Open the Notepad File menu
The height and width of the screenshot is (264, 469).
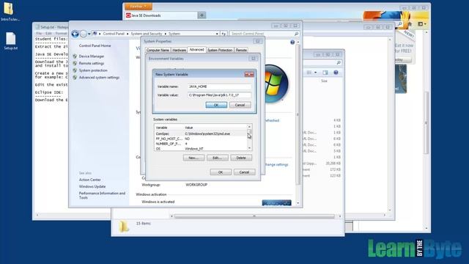point(39,34)
